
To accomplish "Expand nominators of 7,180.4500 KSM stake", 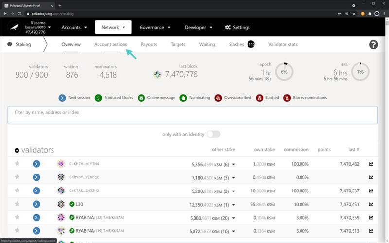I will pos(234,178).
